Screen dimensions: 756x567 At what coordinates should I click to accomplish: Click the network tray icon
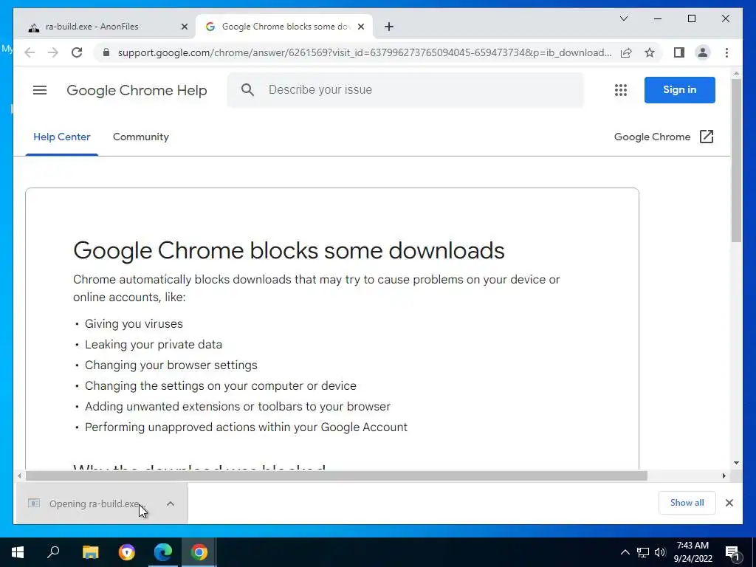(x=643, y=552)
